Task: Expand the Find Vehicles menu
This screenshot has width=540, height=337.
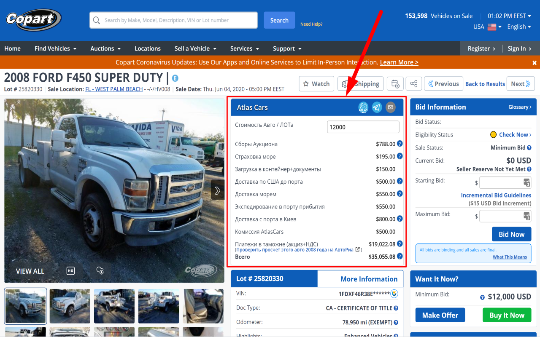Action: click(x=55, y=48)
